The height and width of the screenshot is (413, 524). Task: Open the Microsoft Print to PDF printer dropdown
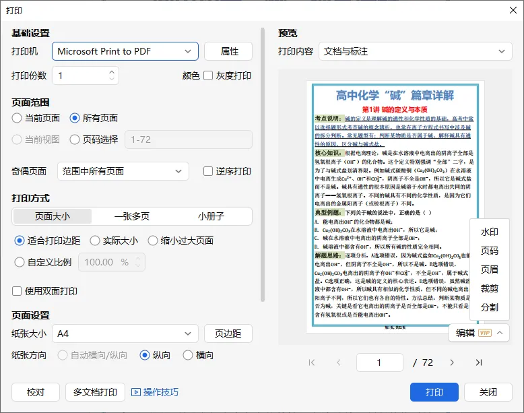coord(125,51)
